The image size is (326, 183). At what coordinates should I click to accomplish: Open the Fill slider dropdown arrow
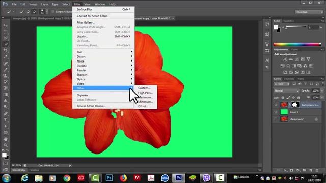click(x=322, y=97)
